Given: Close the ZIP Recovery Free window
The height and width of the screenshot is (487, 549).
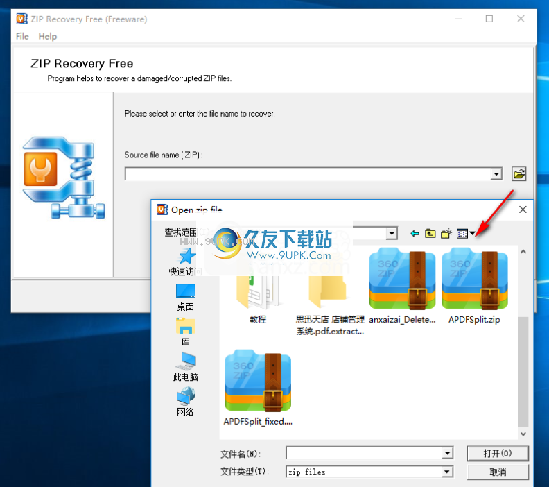Looking at the screenshot, I should (521, 19).
